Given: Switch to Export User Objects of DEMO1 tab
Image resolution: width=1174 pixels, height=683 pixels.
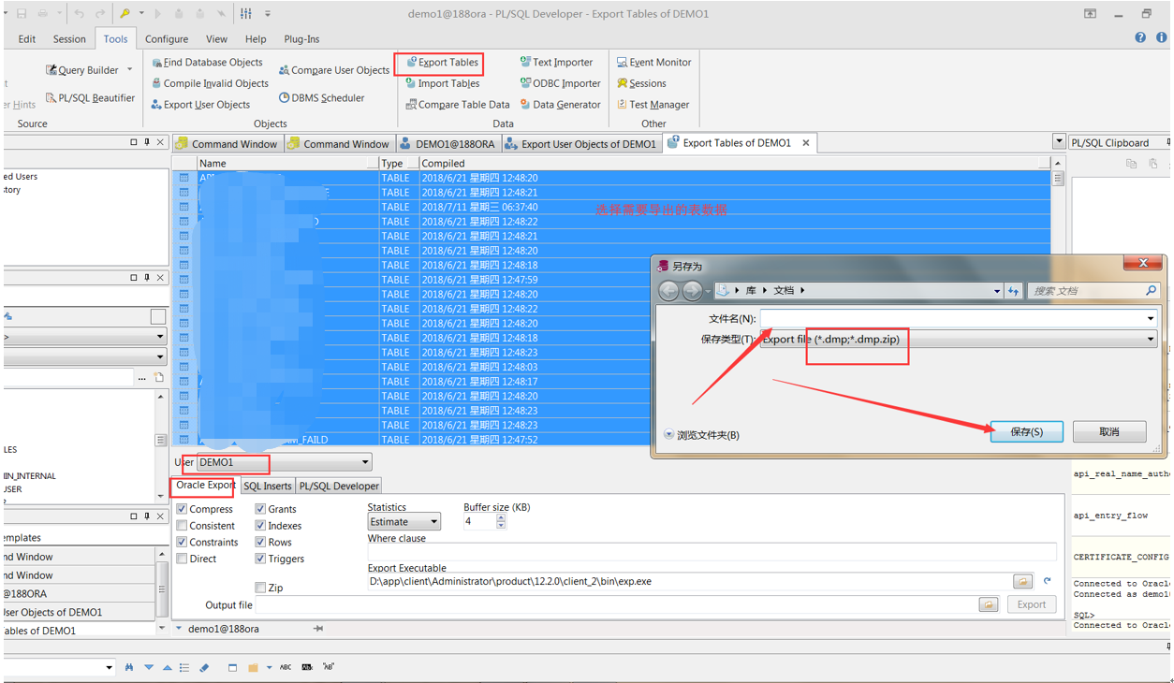Looking at the screenshot, I should click(580, 144).
